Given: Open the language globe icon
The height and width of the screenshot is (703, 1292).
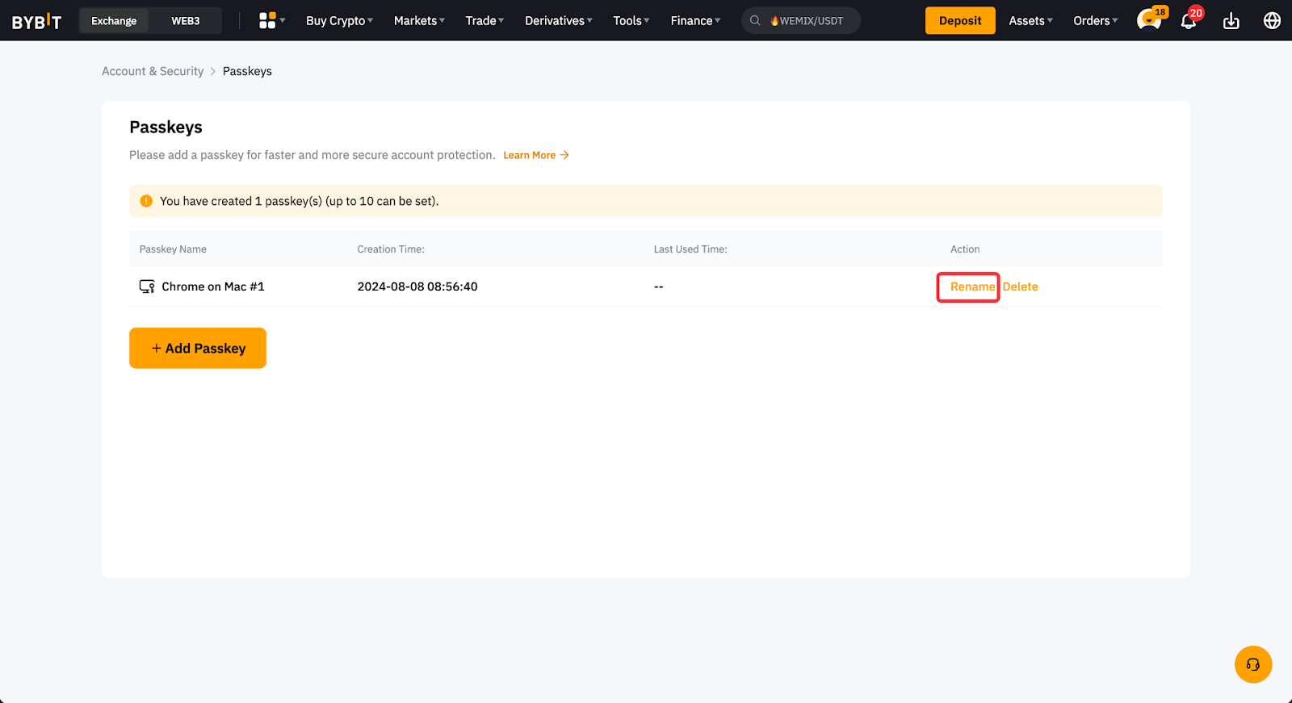Looking at the screenshot, I should 1272,21.
